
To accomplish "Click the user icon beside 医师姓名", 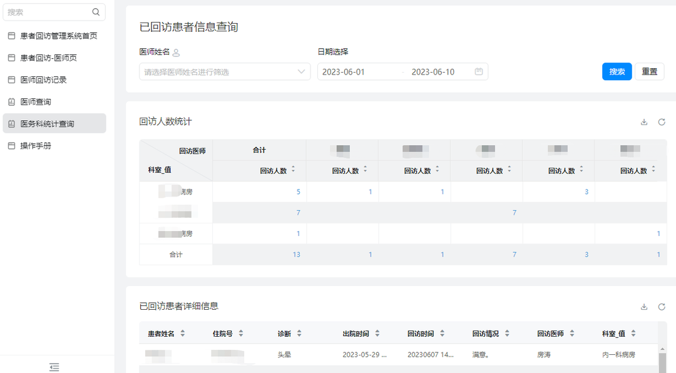I will [176, 53].
